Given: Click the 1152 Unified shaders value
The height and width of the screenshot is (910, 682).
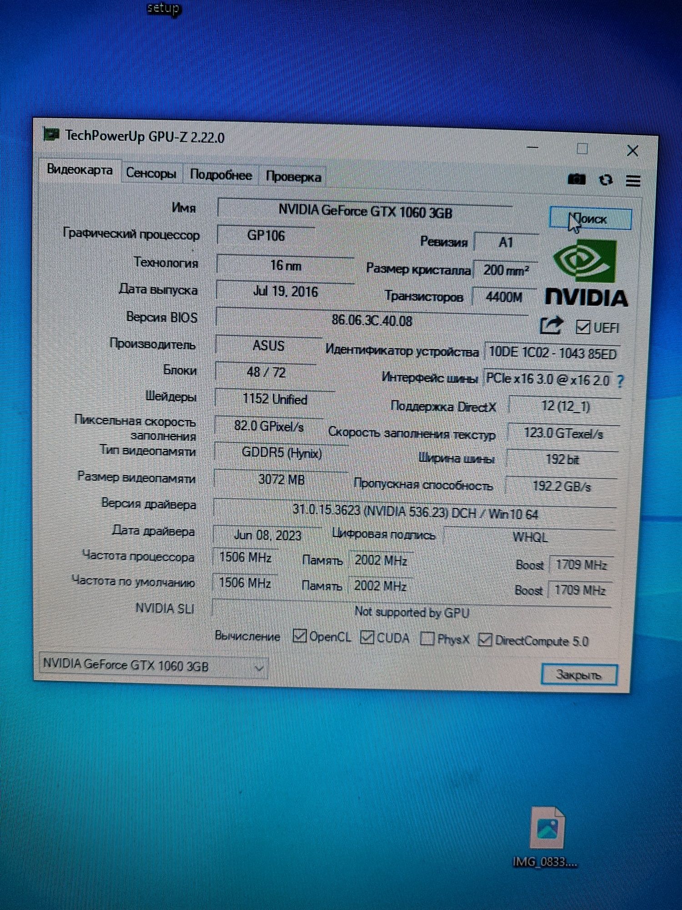Looking at the screenshot, I should point(275,399).
